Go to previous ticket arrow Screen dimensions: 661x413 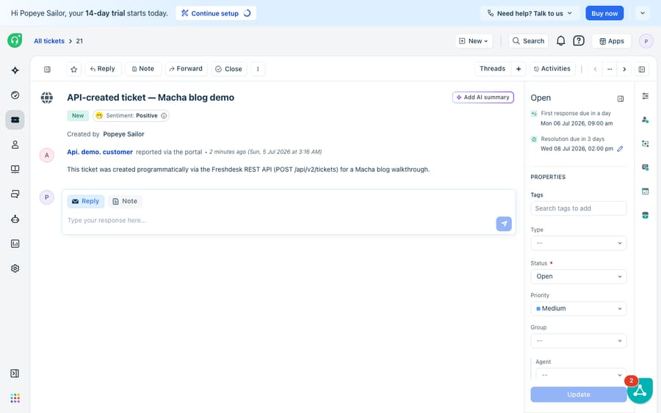[595, 69]
